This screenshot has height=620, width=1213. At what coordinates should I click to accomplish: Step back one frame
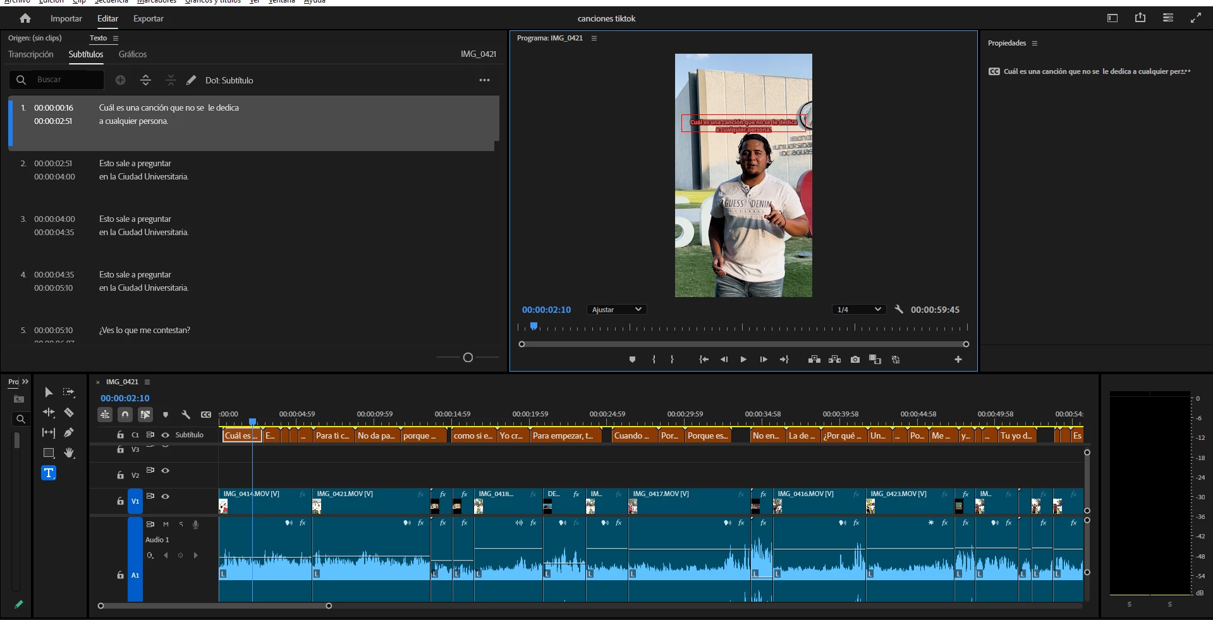(724, 360)
